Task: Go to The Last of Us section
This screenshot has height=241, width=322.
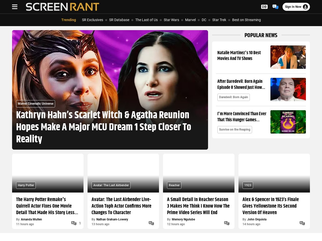Action: [x=146, y=20]
